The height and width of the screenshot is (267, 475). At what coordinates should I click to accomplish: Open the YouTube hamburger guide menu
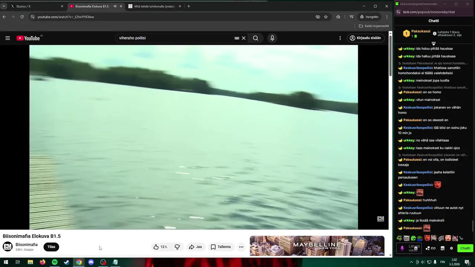point(7,38)
